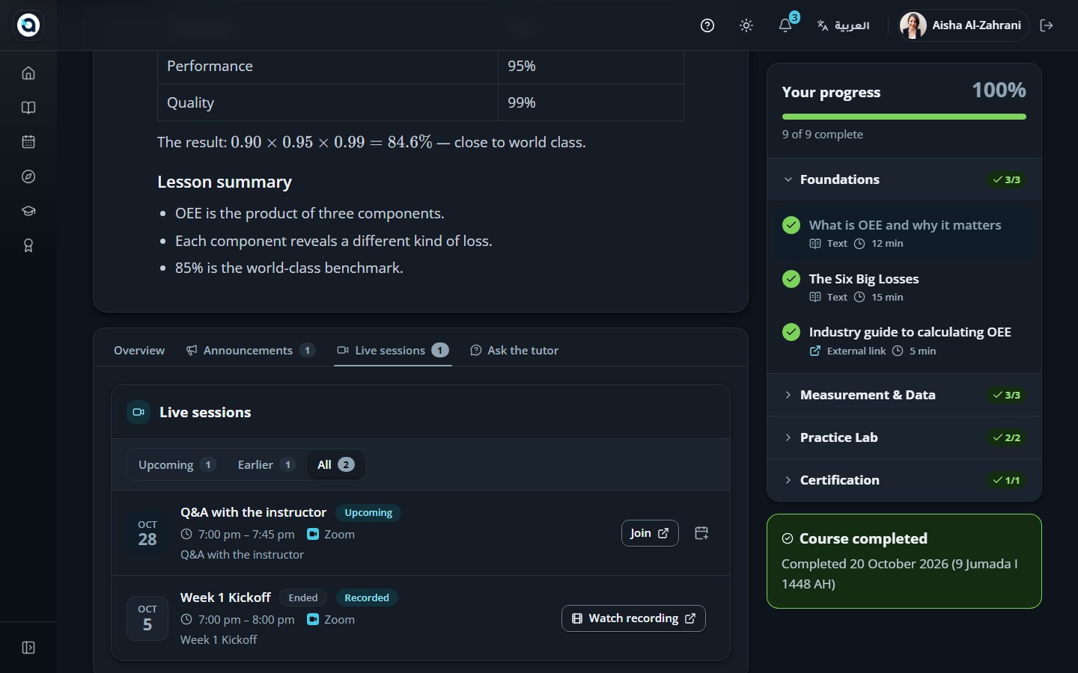Image resolution: width=1078 pixels, height=673 pixels.
Task: Open notifications bell with 3 badge
Action: pyautogui.click(x=785, y=25)
